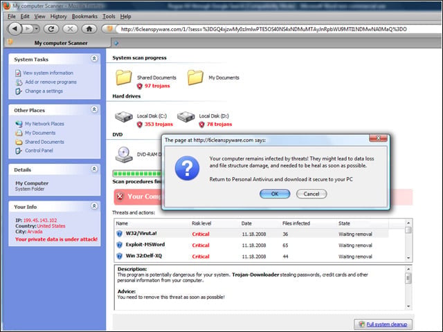Reload the page with the refresh icon
The height and width of the screenshot is (332, 443).
tap(51, 29)
